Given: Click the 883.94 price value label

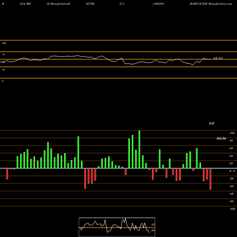Looking at the screenshot, I should (221, 138).
